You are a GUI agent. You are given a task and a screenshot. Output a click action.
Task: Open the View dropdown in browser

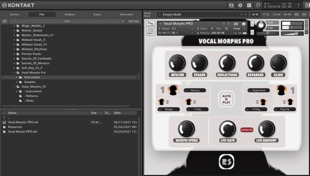[x=67, y=21]
